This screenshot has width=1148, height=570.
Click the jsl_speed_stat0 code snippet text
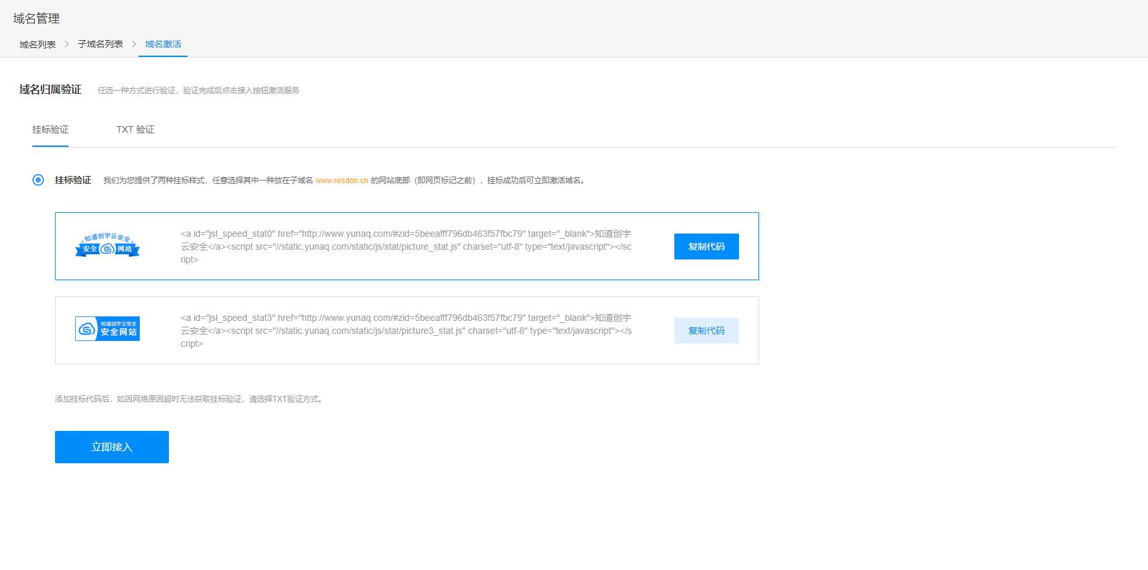pyautogui.click(x=406, y=247)
